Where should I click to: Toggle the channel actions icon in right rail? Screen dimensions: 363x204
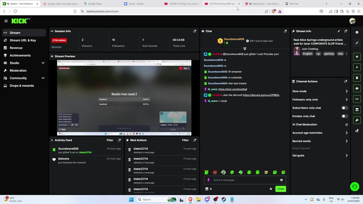pyautogui.click(x=357, y=109)
